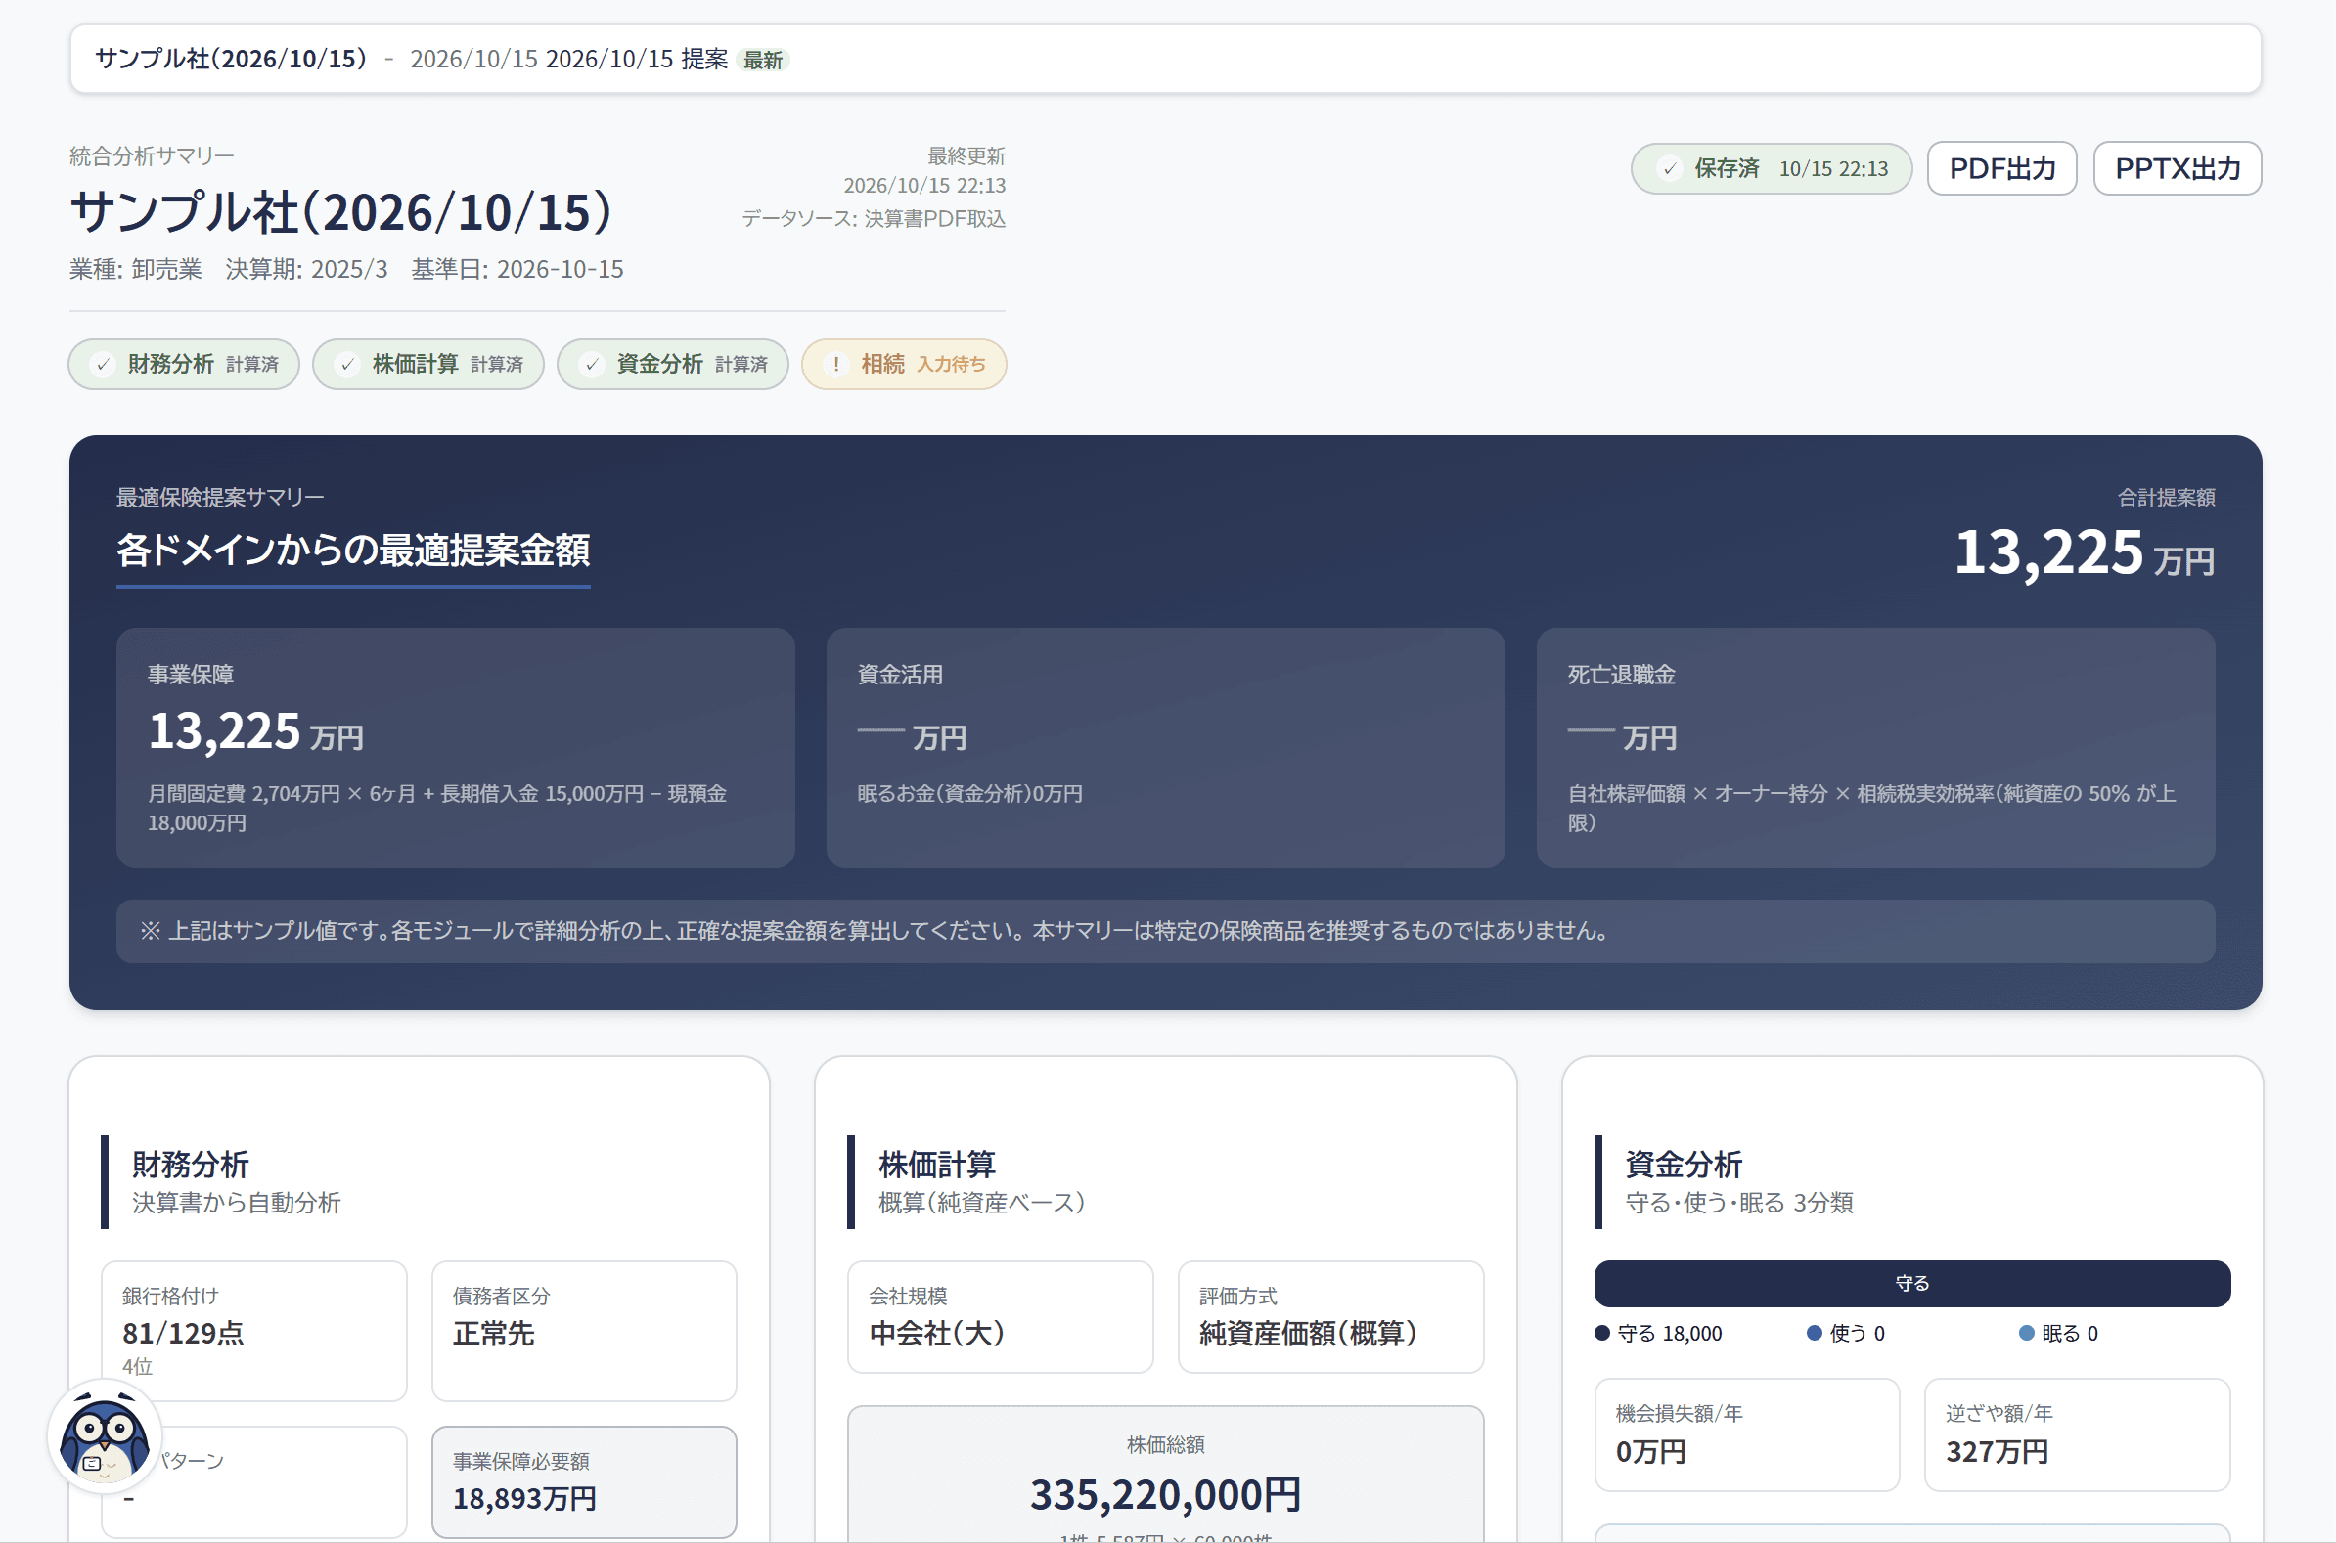The width and height of the screenshot is (2336, 1543).
Task: Open the 死亡退職金 card
Action: 1875,748
